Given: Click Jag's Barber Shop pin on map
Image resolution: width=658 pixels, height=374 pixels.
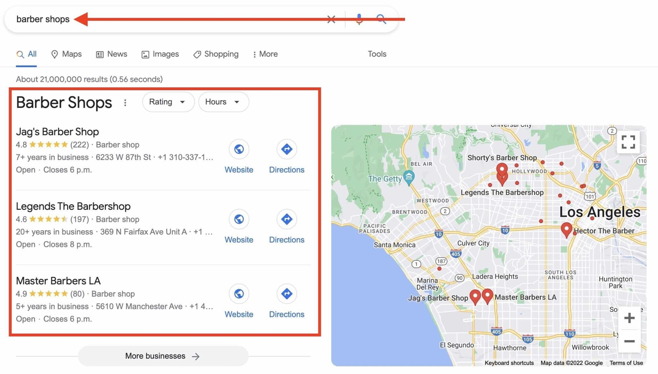Looking at the screenshot, I should point(475,297).
